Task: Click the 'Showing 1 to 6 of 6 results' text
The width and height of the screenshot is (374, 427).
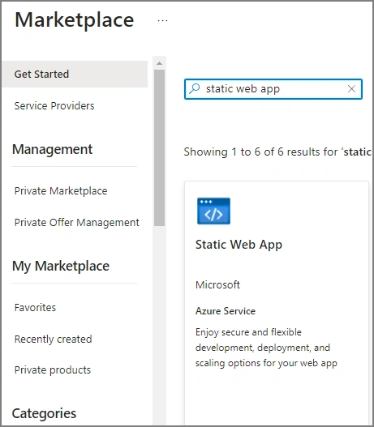Action: pyautogui.click(x=277, y=152)
